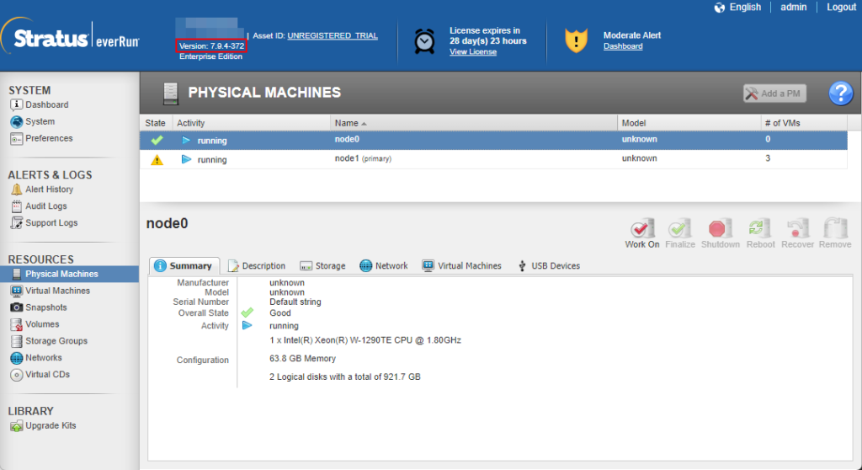Click the UNREGISTERED_TRIAL asset ID link
862x470 pixels.
tap(332, 35)
